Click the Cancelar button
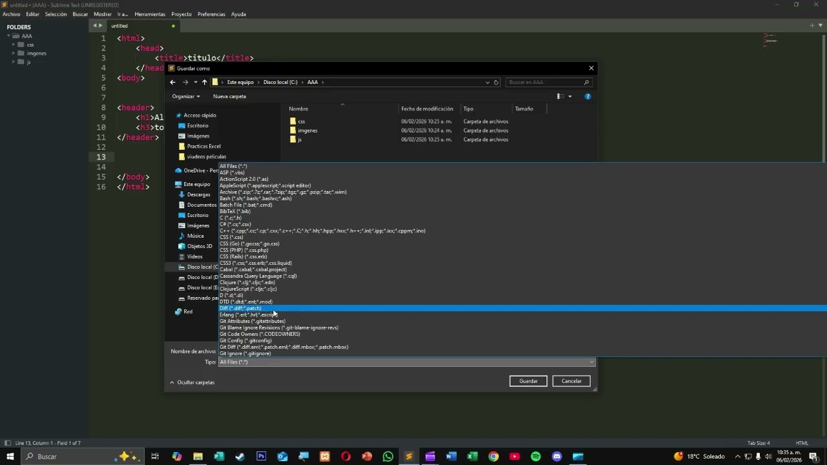This screenshot has width=827, height=465. [x=571, y=381]
